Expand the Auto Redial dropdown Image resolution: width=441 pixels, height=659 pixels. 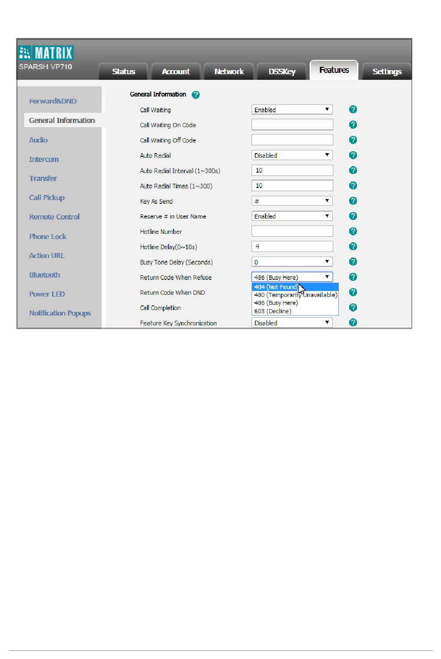(292, 155)
